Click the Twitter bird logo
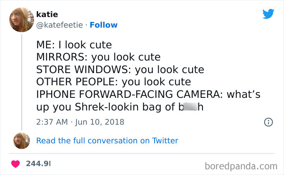 [268, 14]
